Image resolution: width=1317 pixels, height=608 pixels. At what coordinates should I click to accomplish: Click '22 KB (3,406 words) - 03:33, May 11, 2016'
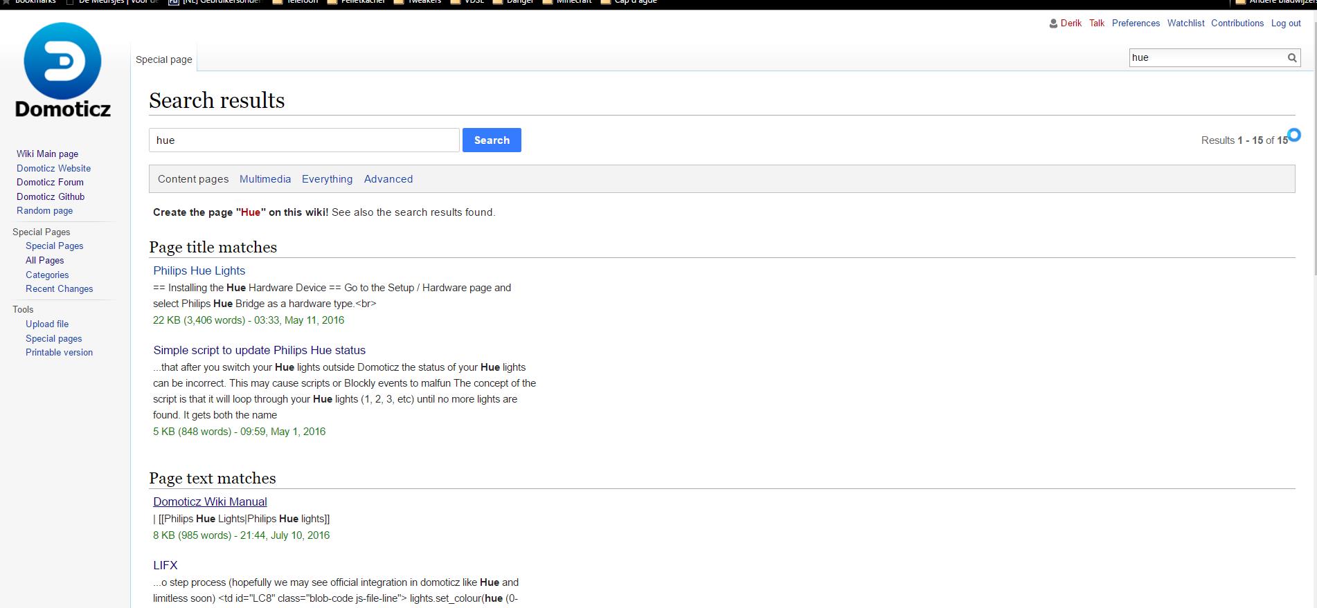click(x=249, y=320)
